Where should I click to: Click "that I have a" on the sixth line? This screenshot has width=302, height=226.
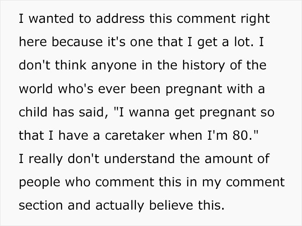pyautogui.click(x=63, y=138)
